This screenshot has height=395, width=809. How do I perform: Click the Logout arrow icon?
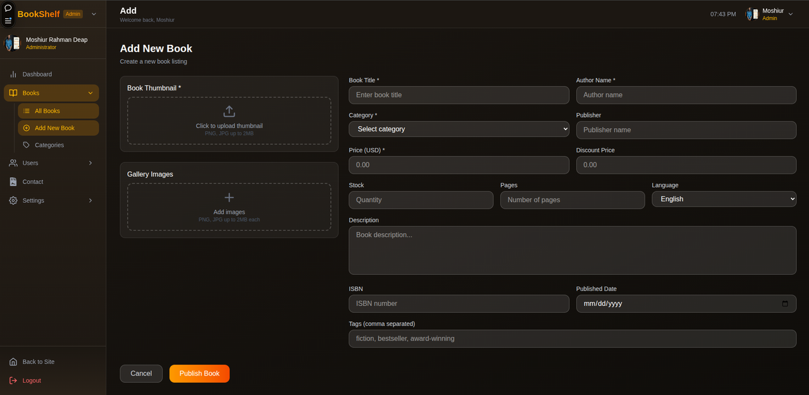click(13, 380)
